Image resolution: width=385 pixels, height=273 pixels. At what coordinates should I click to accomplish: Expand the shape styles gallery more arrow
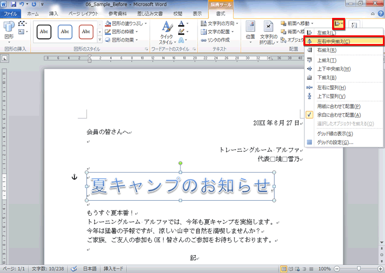point(100,39)
